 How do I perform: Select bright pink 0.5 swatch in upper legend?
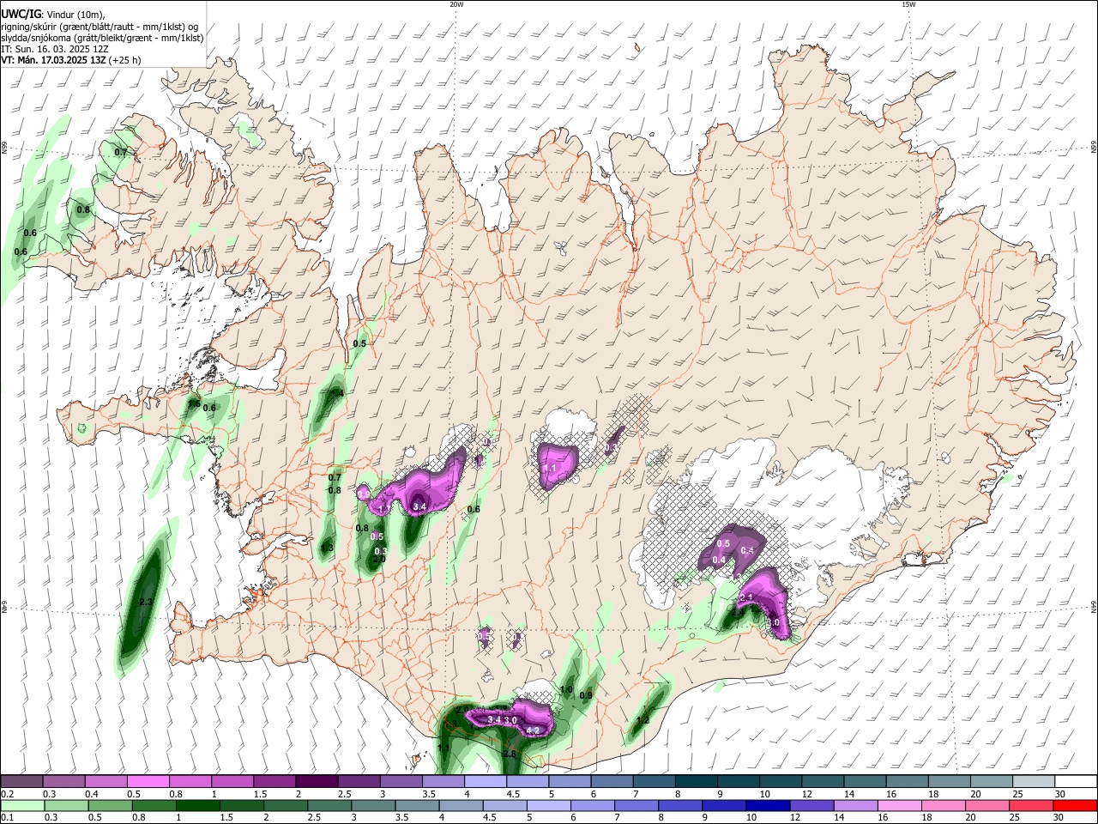tap(149, 782)
